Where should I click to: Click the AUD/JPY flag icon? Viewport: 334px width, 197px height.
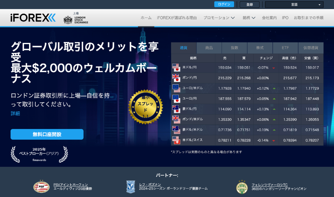pos(176,109)
